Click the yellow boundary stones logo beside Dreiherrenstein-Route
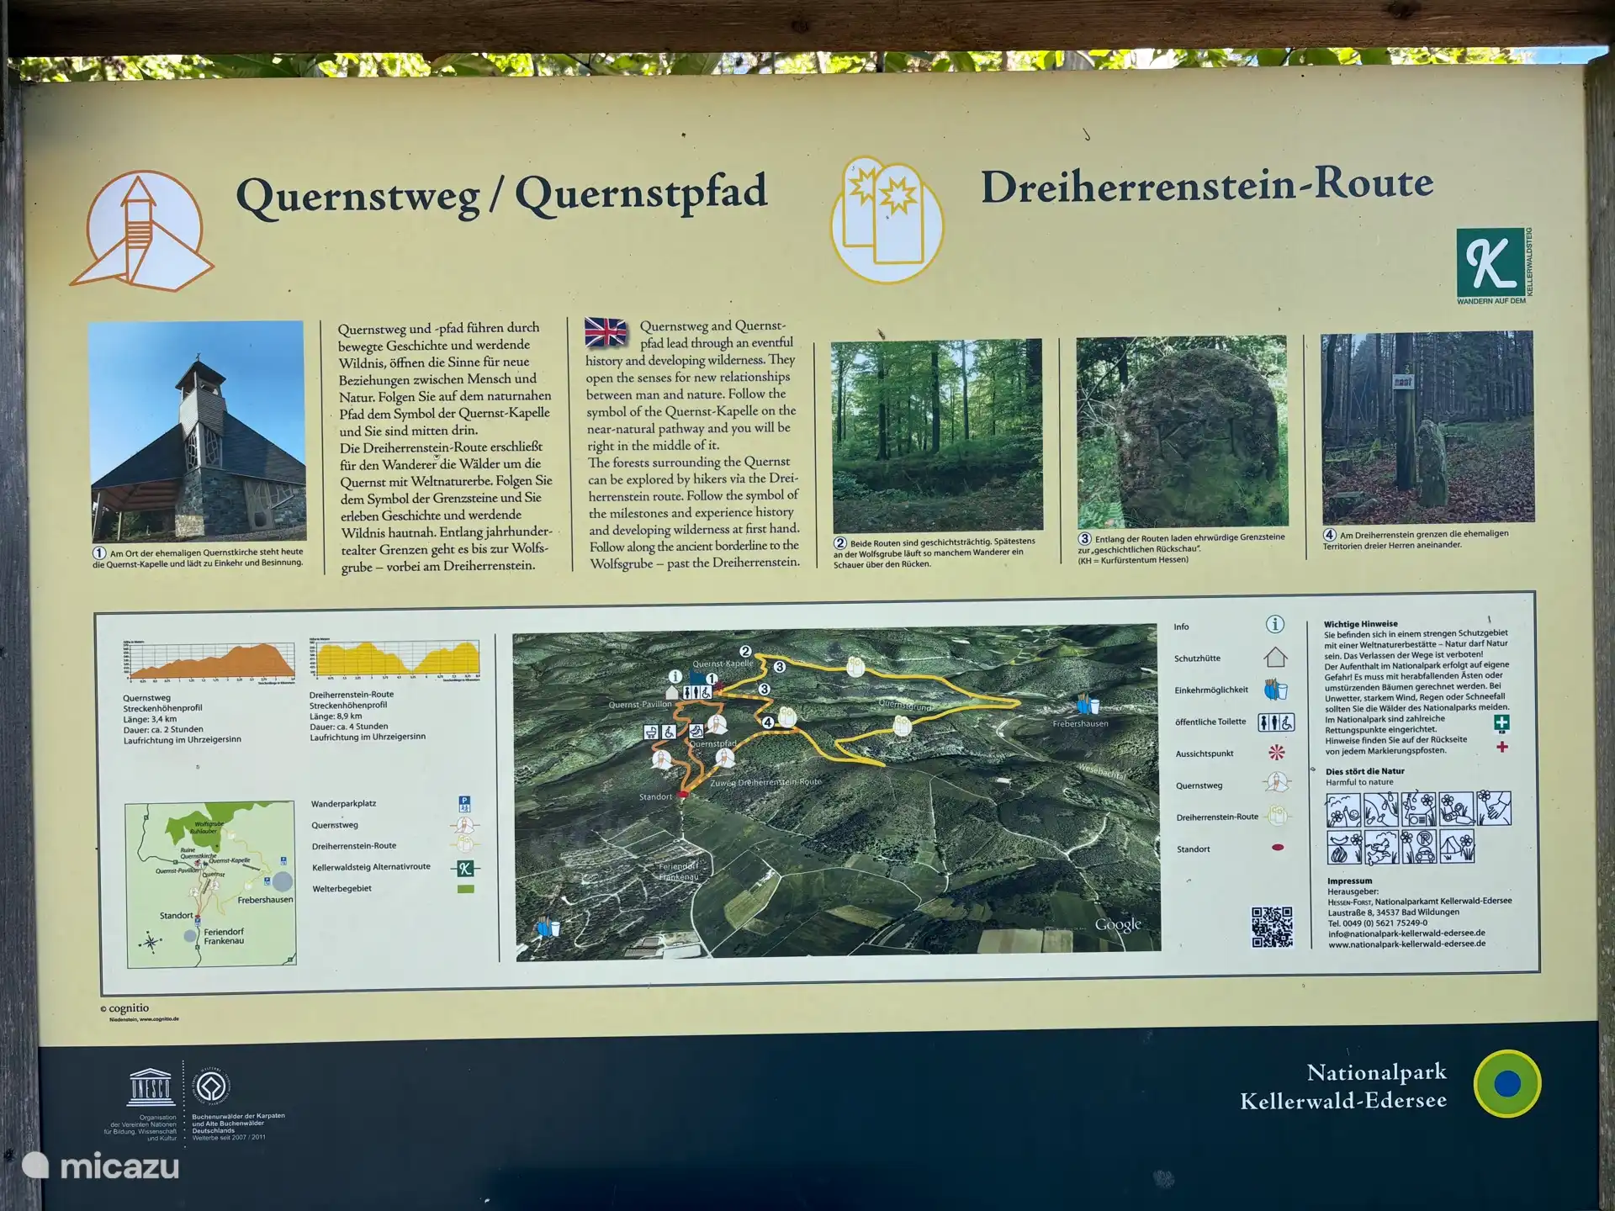Screen dimensions: 1615x1211 click(887, 219)
